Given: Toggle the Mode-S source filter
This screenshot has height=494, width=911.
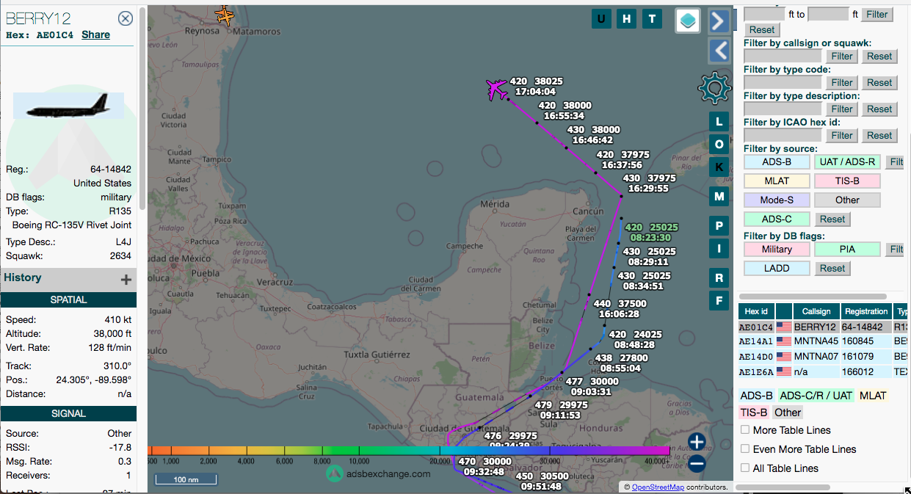Looking at the screenshot, I should (x=777, y=200).
